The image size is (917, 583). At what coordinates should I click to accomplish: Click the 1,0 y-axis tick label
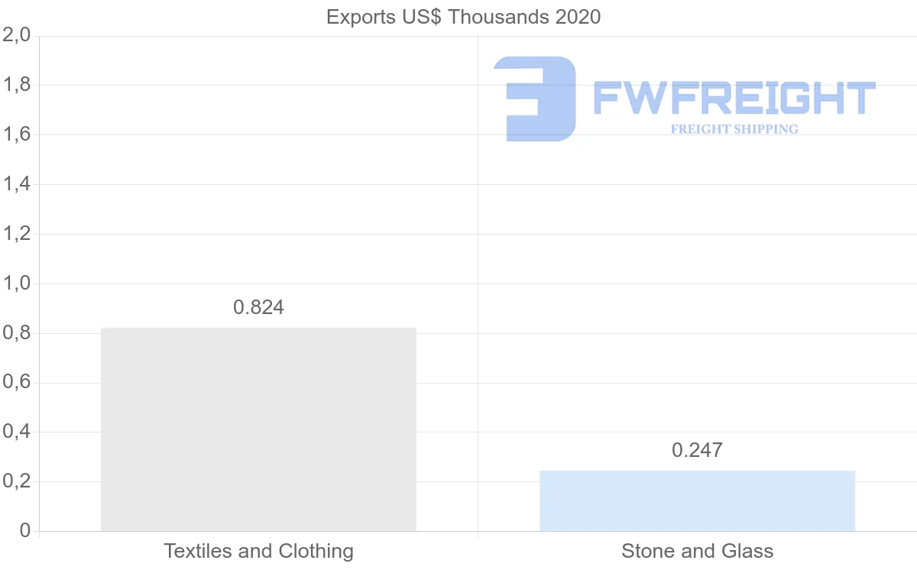17,283
